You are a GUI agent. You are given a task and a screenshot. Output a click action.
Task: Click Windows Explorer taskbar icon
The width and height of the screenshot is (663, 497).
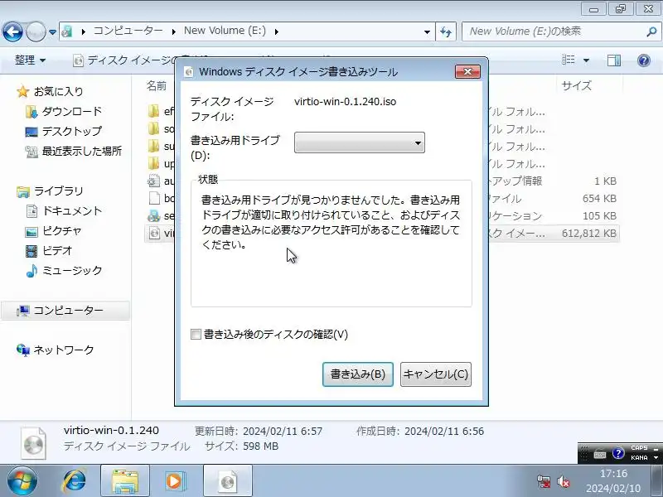pyautogui.click(x=125, y=481)
